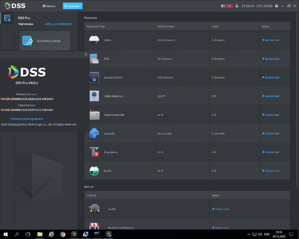Screen dimensions: 299x239
Task: Open the Windows Start menu
Action: click(x=6, y=234)
